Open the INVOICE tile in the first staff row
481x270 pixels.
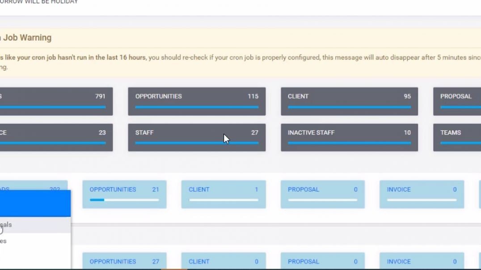[422, 194]
